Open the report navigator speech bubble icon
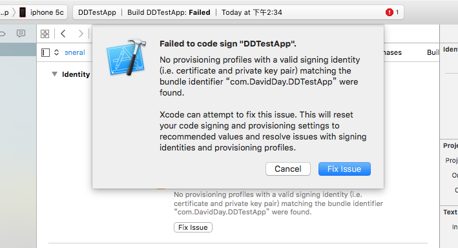Viewport: 458px width, 248px height. (21, 34)
